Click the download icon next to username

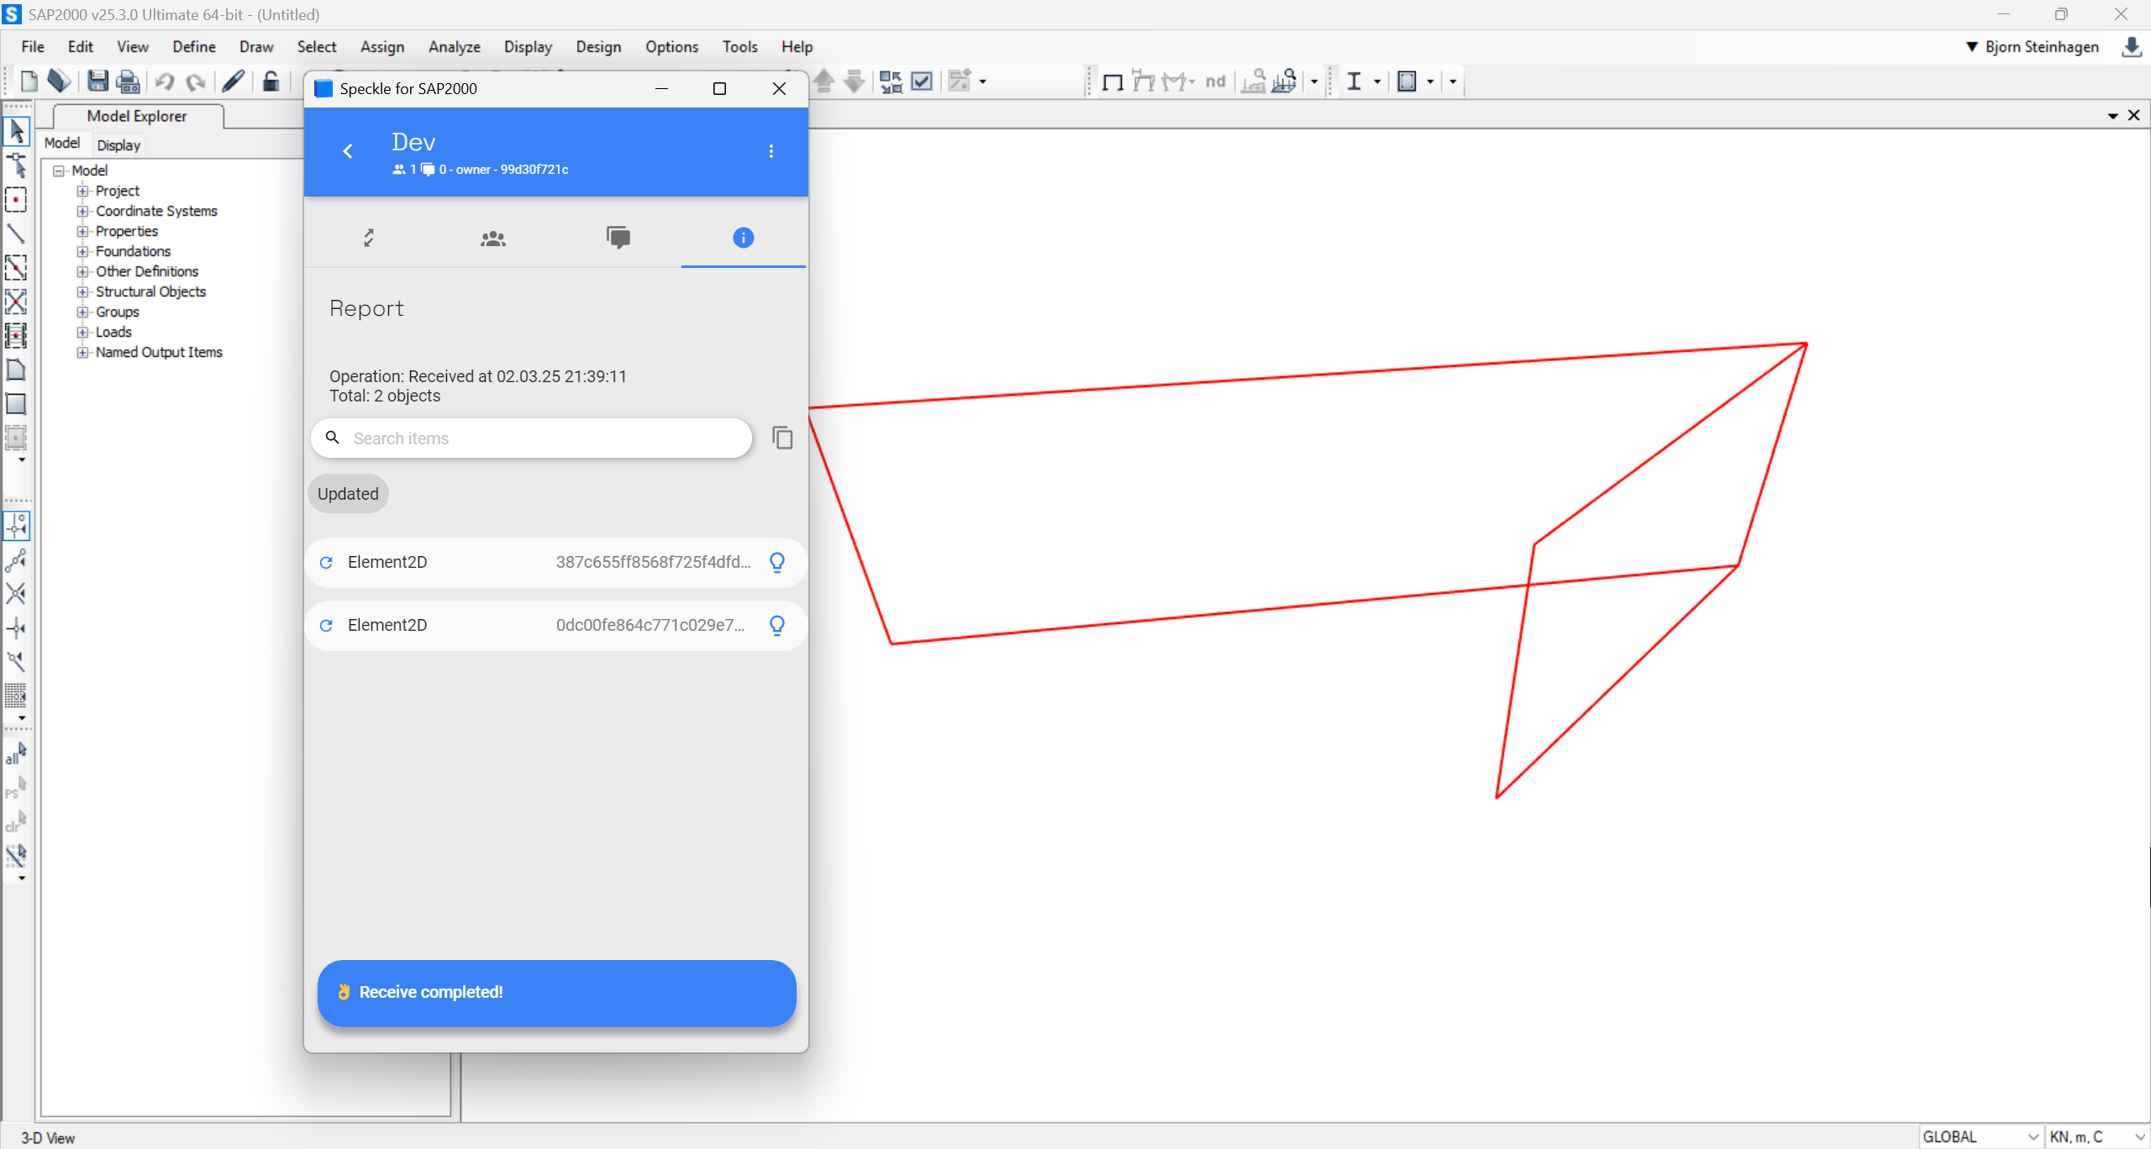[2132, 47]
